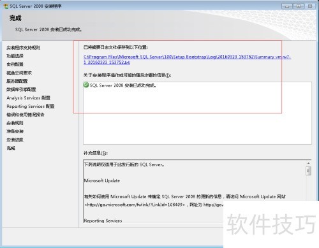Select the 安装进度 step in the sidebar
The width and height of the screenshot is (319, 248).
pos(15,140)
